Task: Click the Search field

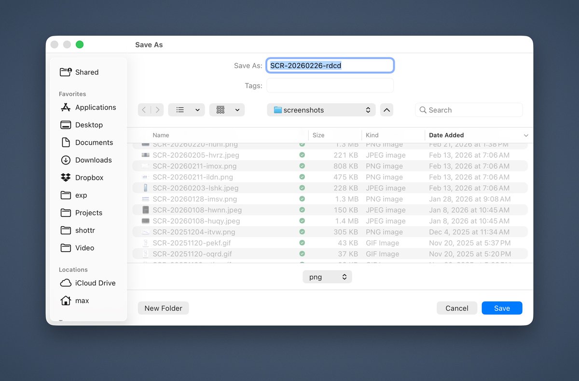Action: pyautogui.click(x=469, y=110)
